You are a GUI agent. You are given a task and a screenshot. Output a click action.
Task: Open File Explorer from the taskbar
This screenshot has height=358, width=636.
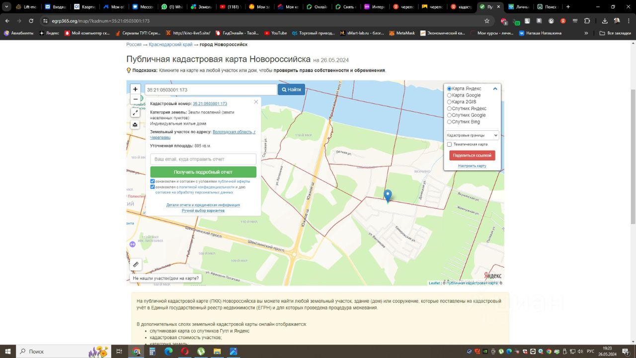217,352
